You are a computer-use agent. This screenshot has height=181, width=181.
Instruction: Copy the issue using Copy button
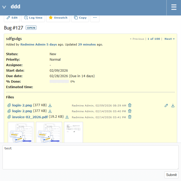tap(80, 18)
